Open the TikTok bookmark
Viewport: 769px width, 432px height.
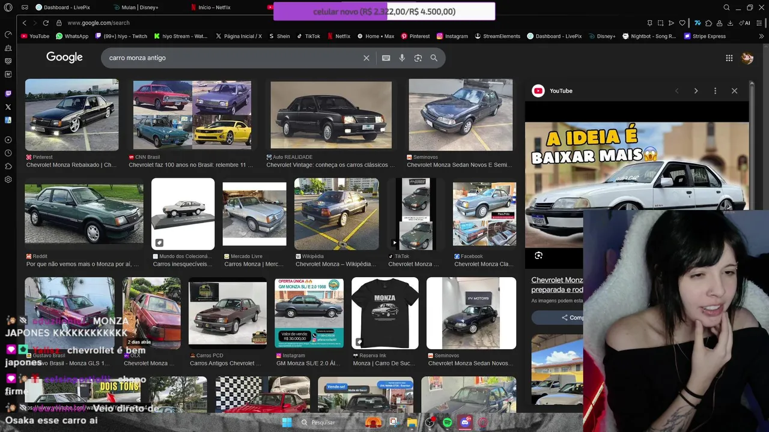tap(308, 36)
